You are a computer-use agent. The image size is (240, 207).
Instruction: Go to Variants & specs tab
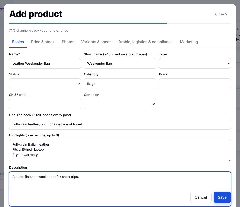pos(96,42)
